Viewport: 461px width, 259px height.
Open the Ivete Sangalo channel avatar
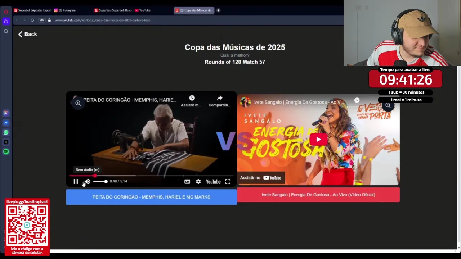pos(245,102)
